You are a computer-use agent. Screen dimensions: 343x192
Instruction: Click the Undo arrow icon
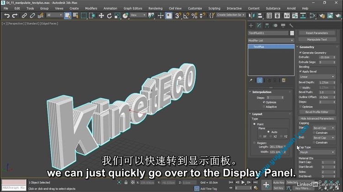(7, 16)
